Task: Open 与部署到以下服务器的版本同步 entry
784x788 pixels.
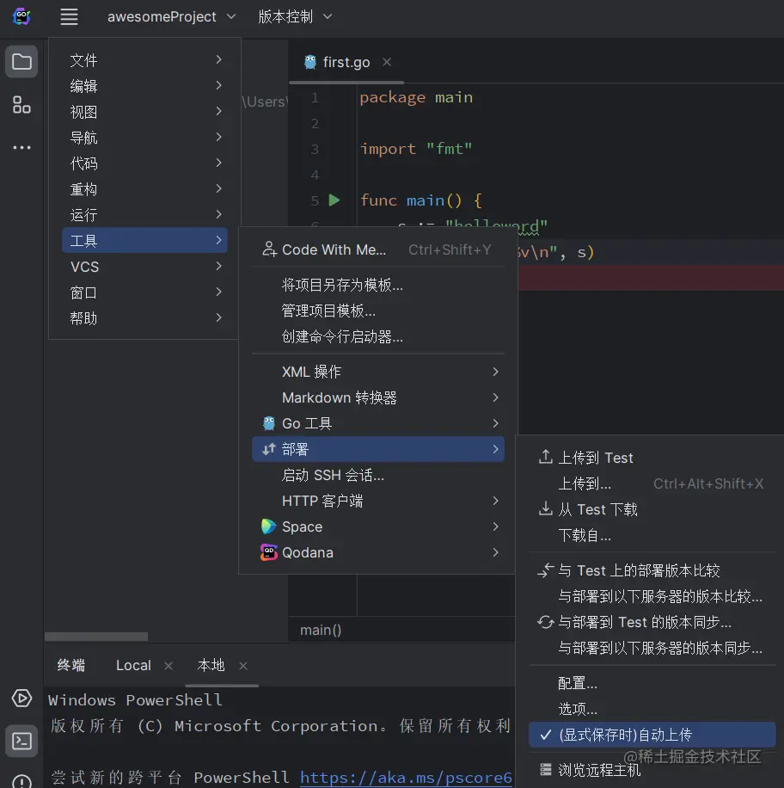Action: 652,648
